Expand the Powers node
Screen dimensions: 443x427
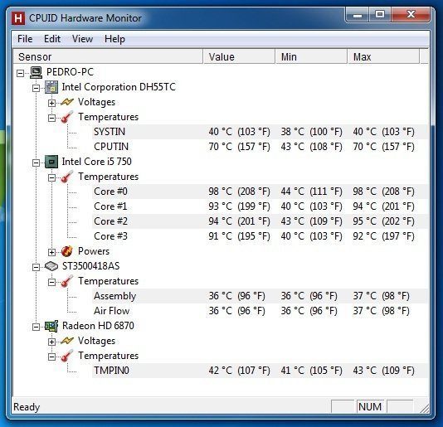(x=51, y=252)
